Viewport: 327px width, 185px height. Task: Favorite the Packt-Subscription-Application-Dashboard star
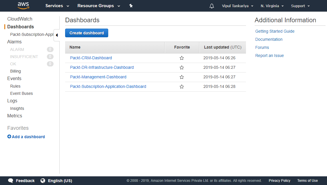[182, 86]
